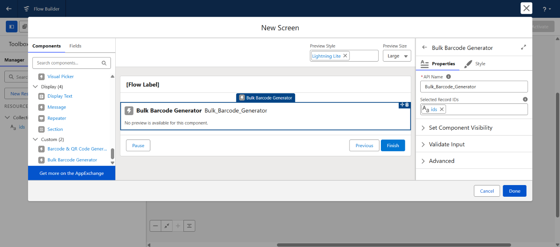Edit the API Name input field
Screen dimensions: 560x247
(474, 87)
